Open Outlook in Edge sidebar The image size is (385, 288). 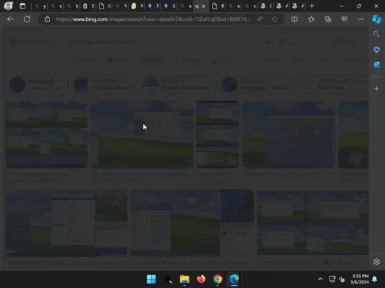tap(376, 64)
